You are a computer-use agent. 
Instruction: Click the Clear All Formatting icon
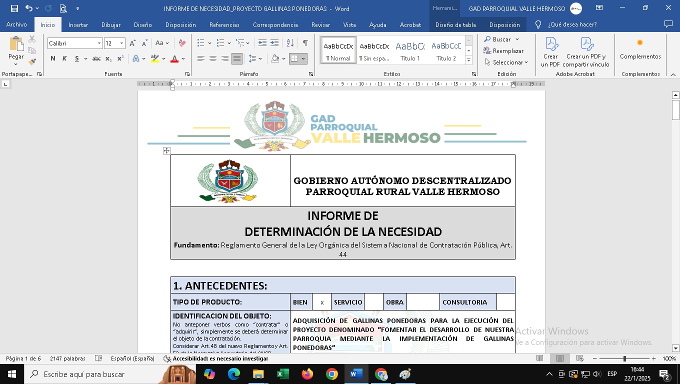[182, 43]
